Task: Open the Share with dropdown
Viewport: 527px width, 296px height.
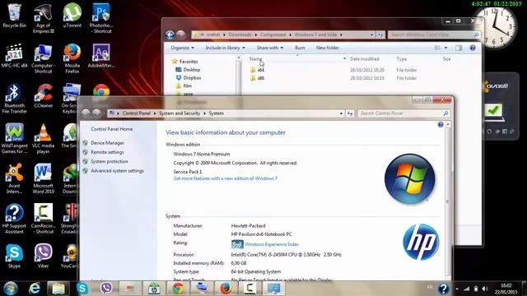Action: [270, 48]
